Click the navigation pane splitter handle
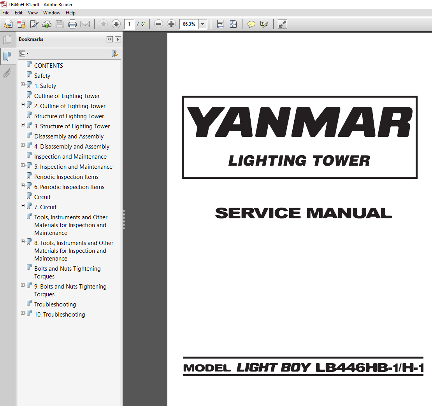432x406 pixels. [124, 219]
